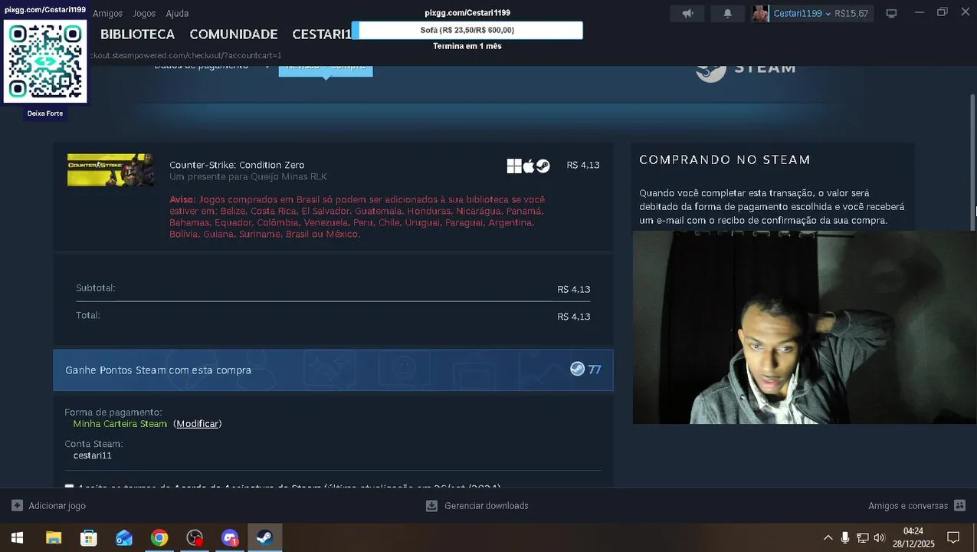Click the Counter-Strike: Condition Zero thumbnail

pyautogui.click(x=110, y=170)
